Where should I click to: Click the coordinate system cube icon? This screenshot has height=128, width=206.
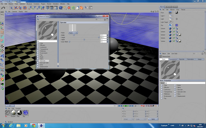click(42, 8)
